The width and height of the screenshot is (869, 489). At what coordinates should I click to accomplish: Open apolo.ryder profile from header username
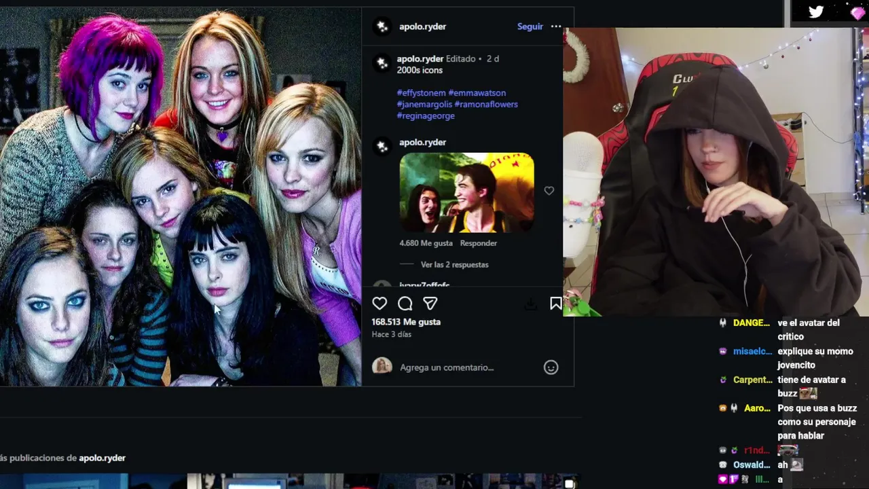pos(422,26)
